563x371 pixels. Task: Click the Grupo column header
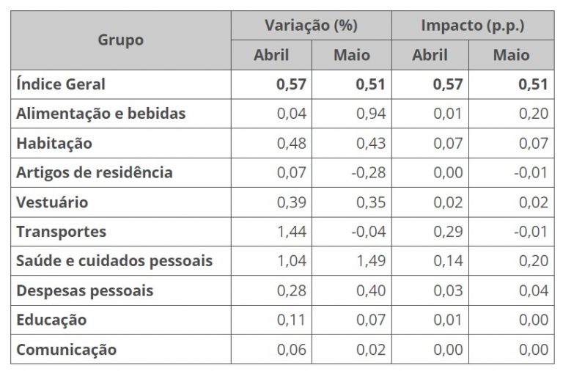(x=120, y=40)
